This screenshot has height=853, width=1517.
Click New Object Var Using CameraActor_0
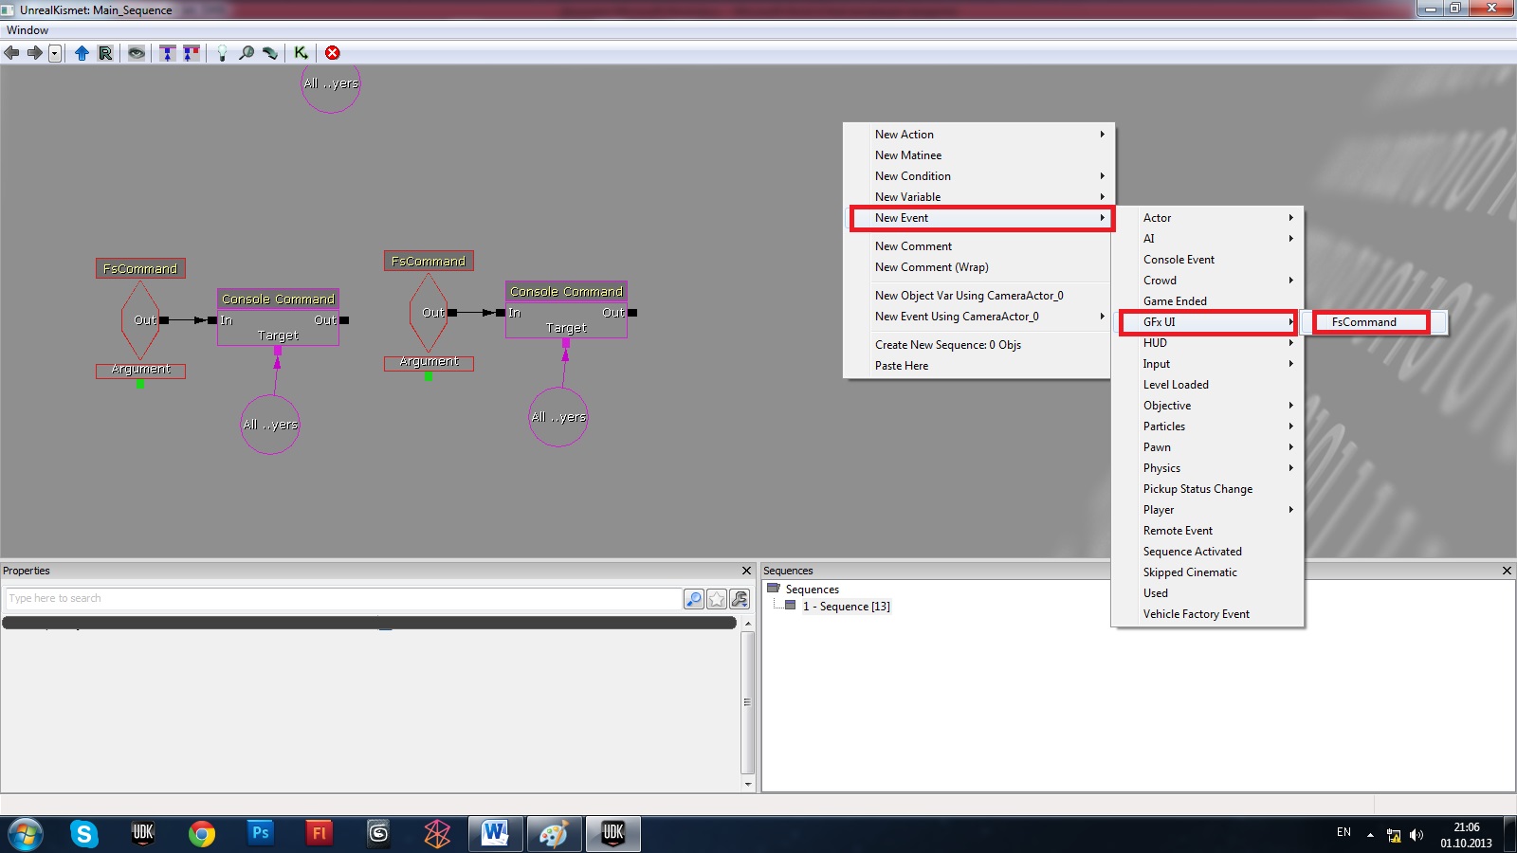pyautogui.click(x=979, y=296)
